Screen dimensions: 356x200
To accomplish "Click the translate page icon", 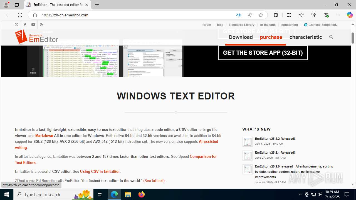I will click(239, 15).
